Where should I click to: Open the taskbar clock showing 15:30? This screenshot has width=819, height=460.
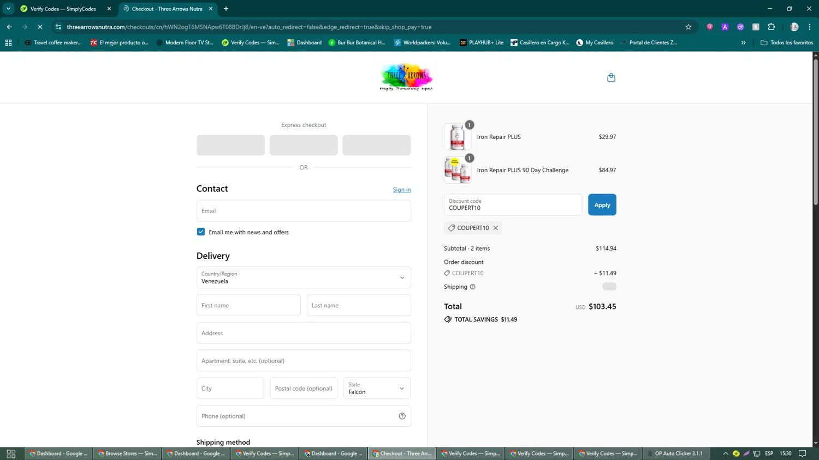tap(786, 453)
